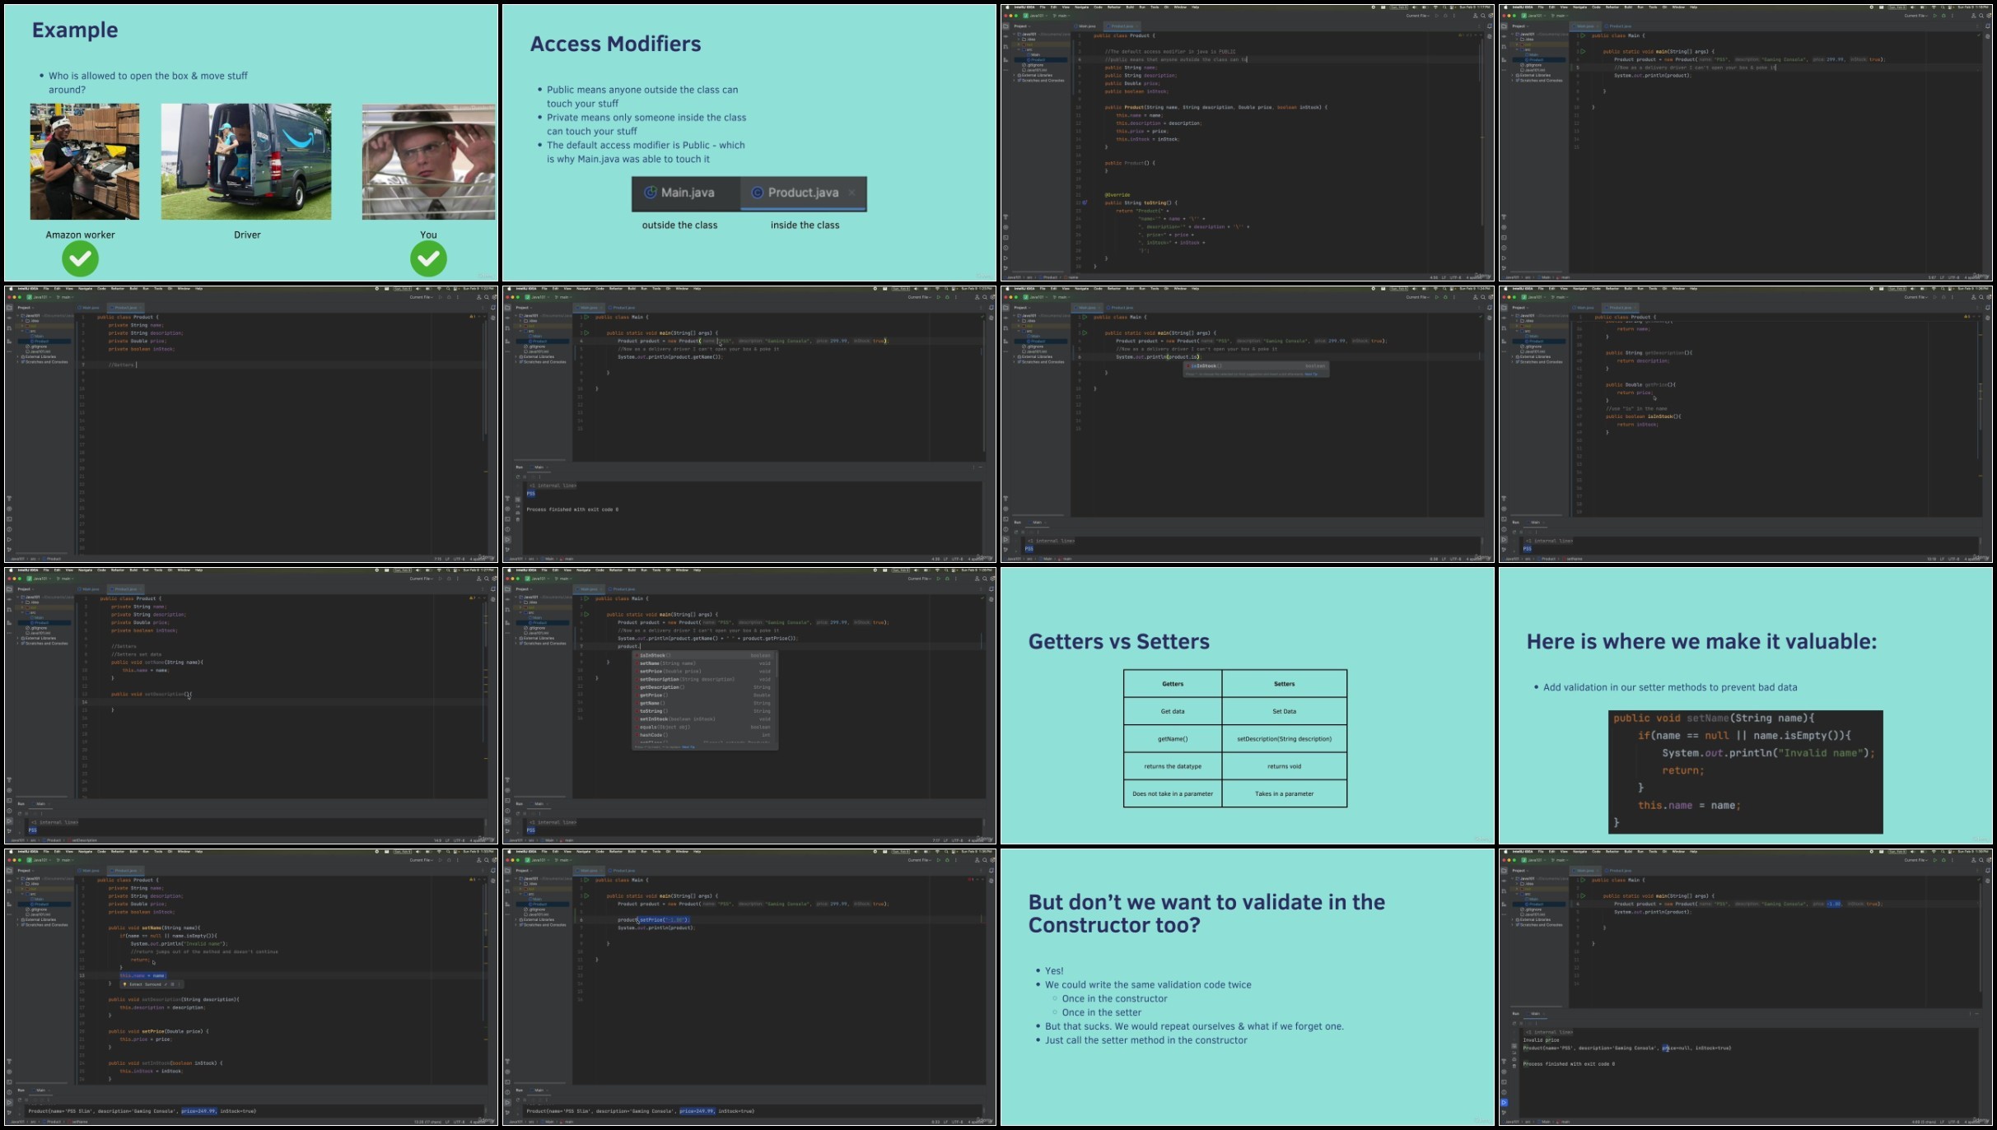Open the 'Example' slide thumbnail

251,143
